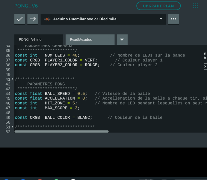Open the apps grid menu
This screenshot has width=207, height=180.
coord(196,6)
